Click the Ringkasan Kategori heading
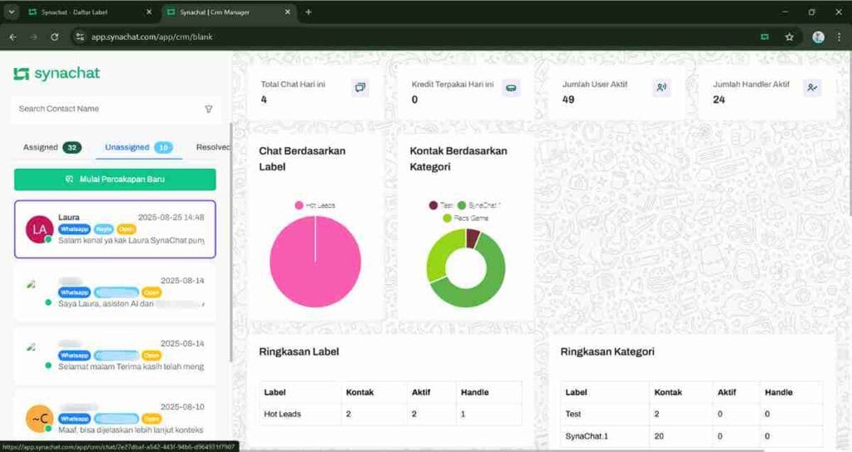 click(x=607, y=351)
